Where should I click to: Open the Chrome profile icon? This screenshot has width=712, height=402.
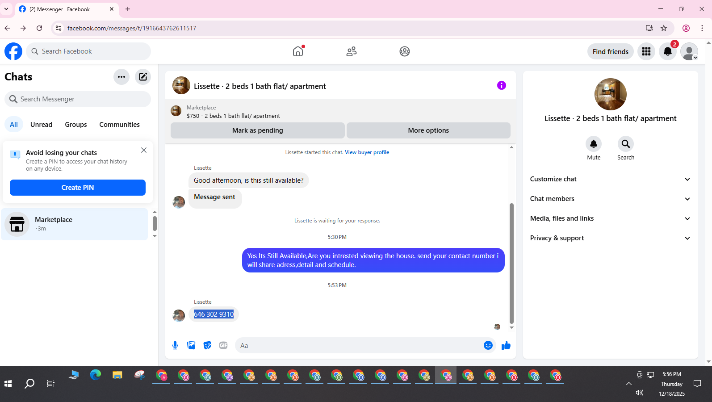click(x=686, y=28)
